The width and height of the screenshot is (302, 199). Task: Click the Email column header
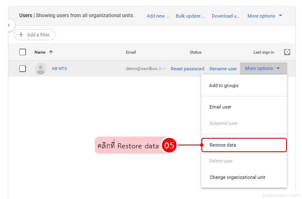131,52
